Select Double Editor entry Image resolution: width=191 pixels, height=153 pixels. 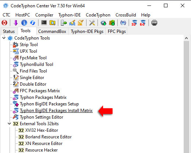tap(33, 84)
